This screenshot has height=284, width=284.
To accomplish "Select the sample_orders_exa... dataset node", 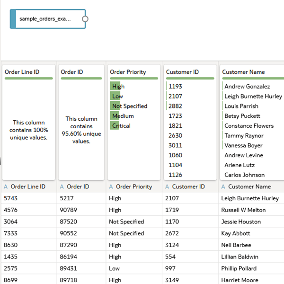I will click(48, 19).
